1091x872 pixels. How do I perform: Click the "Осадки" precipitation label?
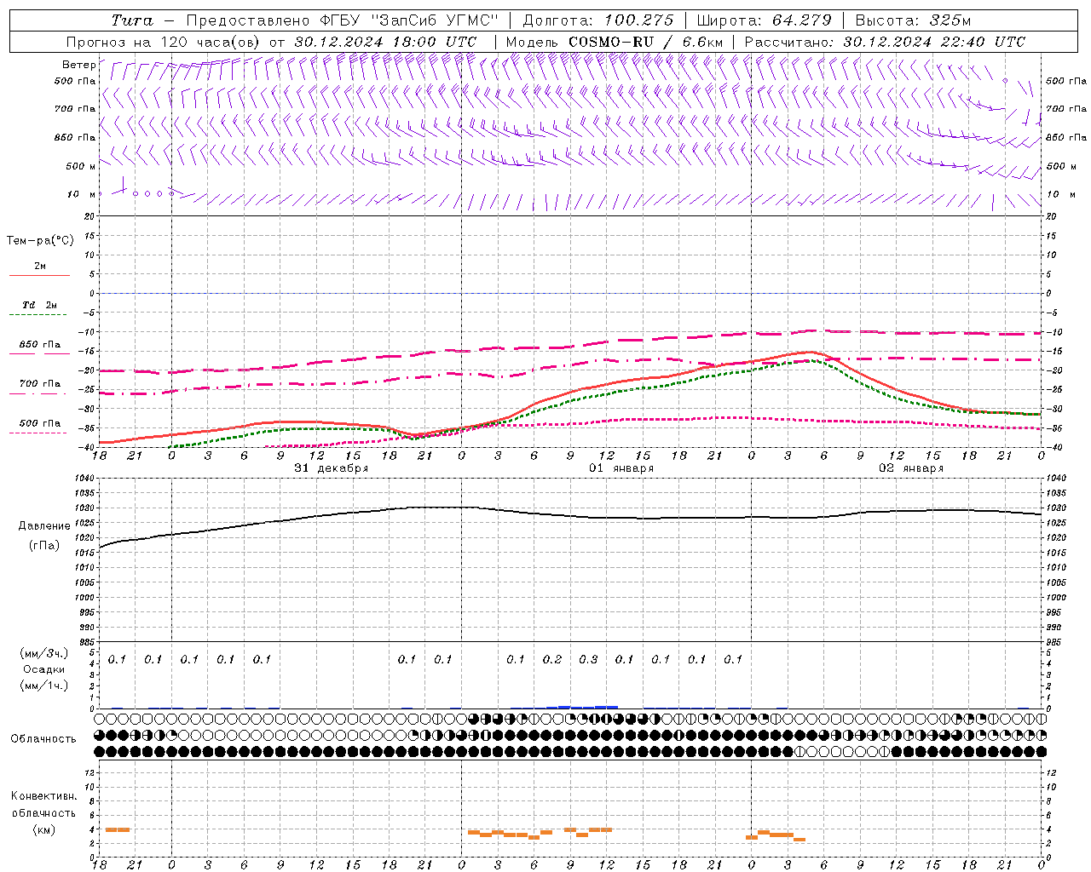pyautogui.click(x=44, y=669)
